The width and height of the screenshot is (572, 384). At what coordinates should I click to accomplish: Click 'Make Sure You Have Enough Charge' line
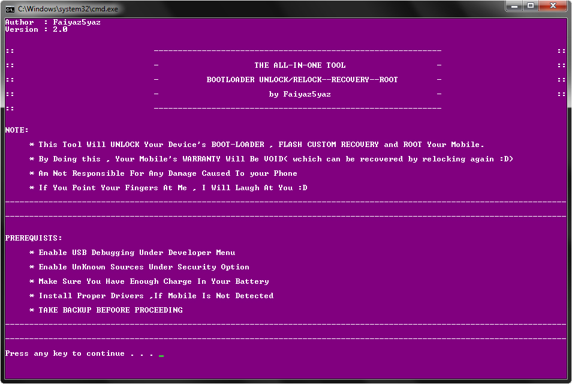(153, 281)
